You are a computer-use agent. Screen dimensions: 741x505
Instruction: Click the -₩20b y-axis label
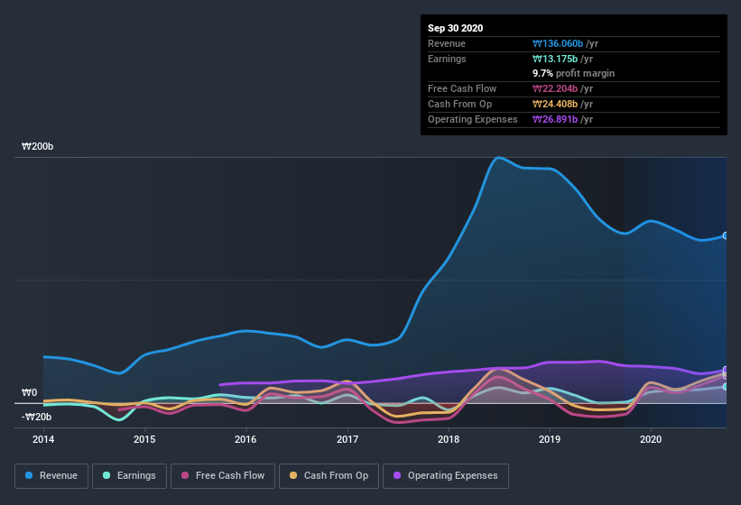tap(36, 417)
